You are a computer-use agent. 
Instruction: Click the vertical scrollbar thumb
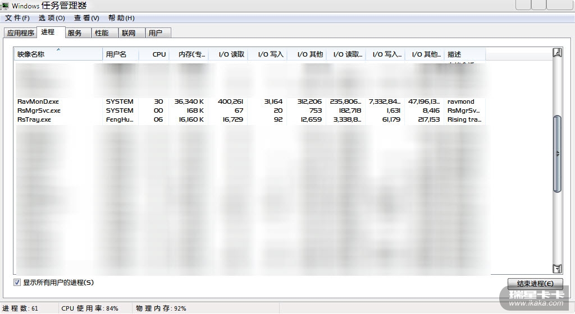[558, 154]
